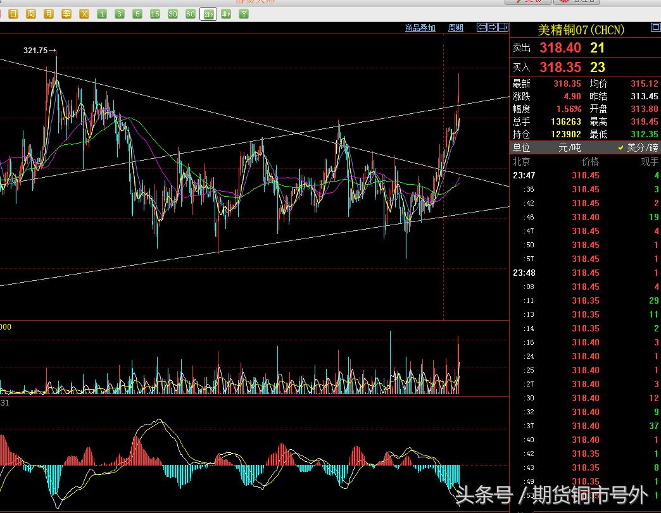This screenshot has width=661, height=513.
Task: Click the :37 tick row with volume 37
Action: pos(585,426)
